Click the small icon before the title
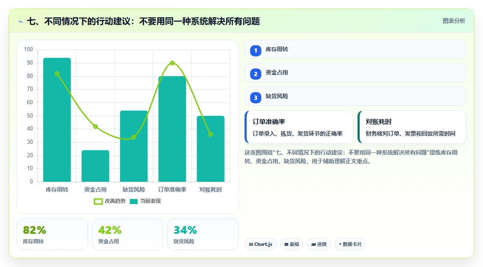 21,22
